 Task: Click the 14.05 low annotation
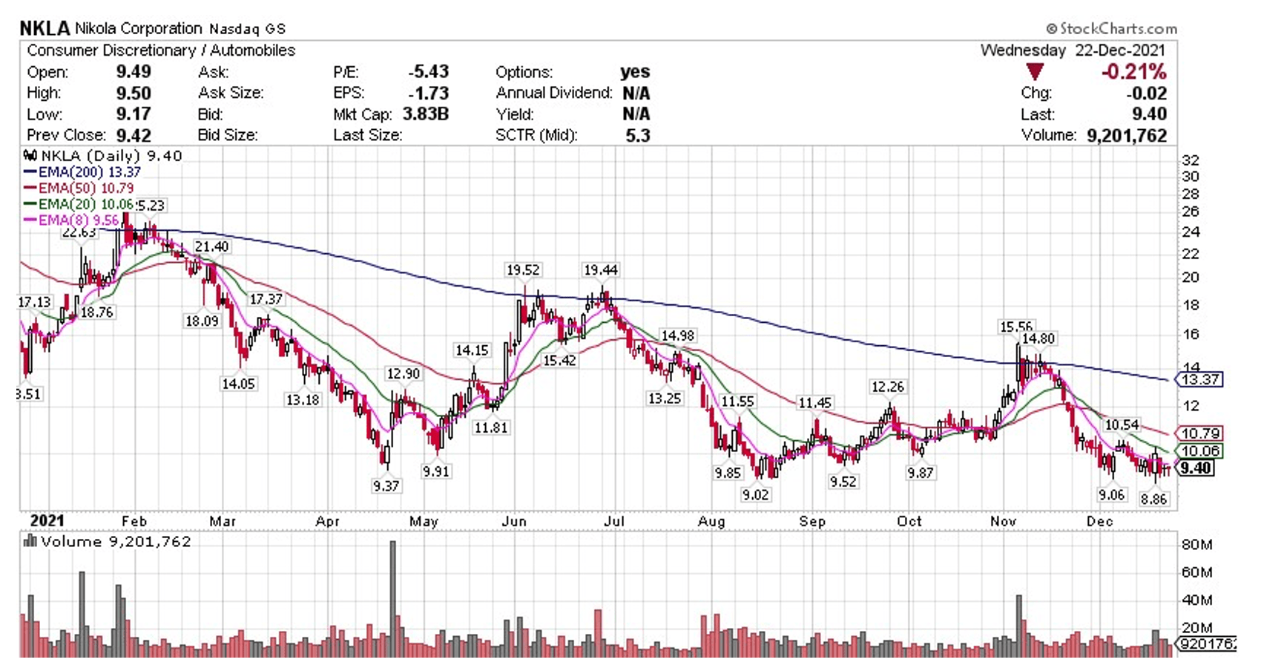pyautogui.click(x=238, y=384)
